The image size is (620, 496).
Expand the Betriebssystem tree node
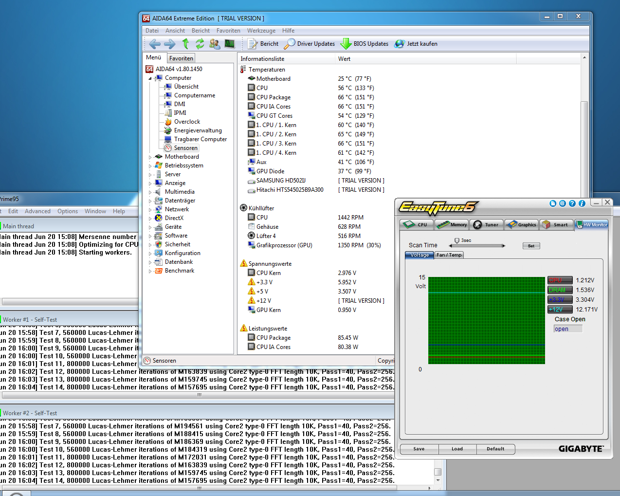click(x=150, y=166)
